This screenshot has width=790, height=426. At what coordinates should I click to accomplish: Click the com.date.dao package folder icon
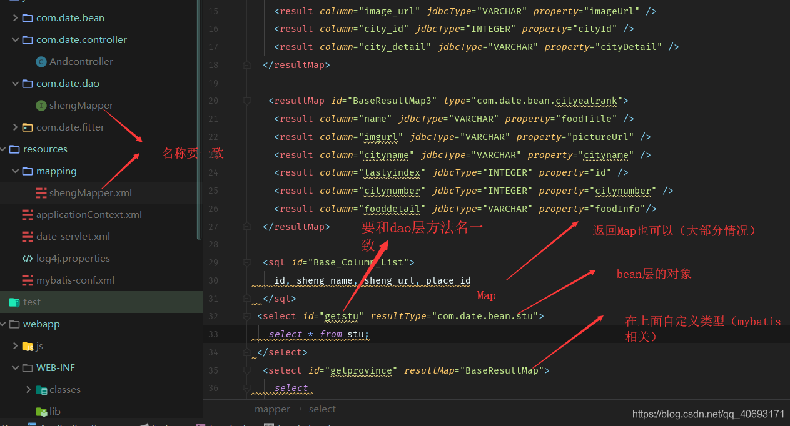pyautogui.click(x=28, y=83)
